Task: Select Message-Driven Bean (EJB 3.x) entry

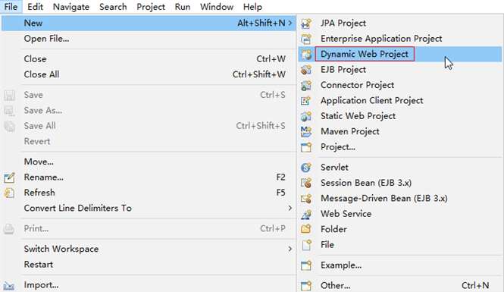Action: point(400,198)
